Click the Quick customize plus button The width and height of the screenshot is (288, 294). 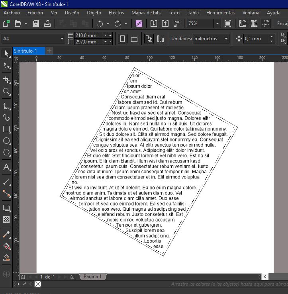pos(6,274)
